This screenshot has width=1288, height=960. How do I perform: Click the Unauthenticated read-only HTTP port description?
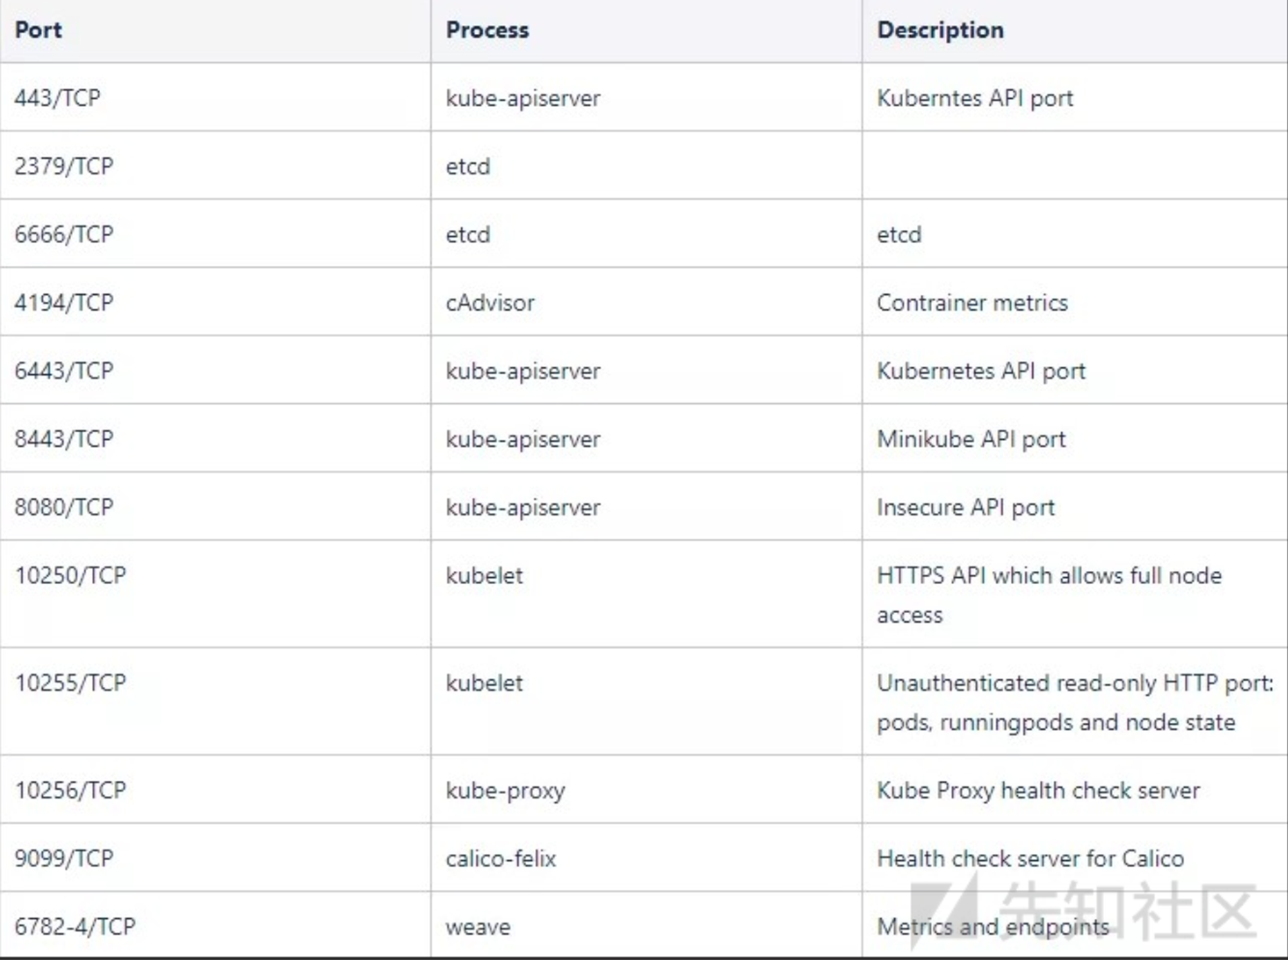tap(1074, 702)
